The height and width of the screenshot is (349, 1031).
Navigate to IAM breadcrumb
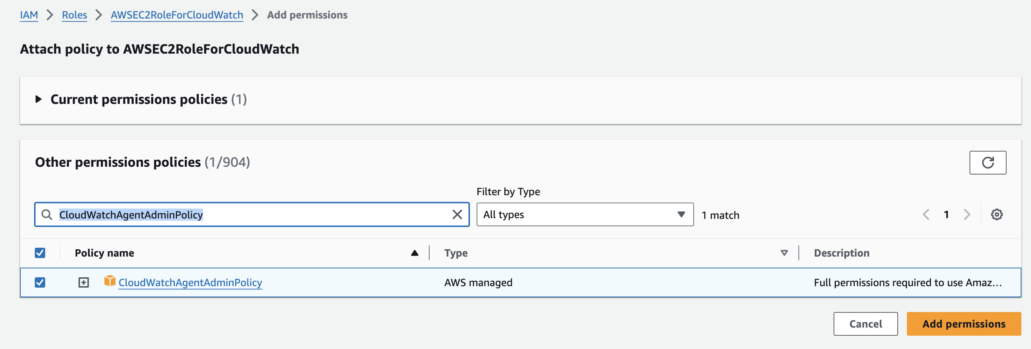(29, 15)
